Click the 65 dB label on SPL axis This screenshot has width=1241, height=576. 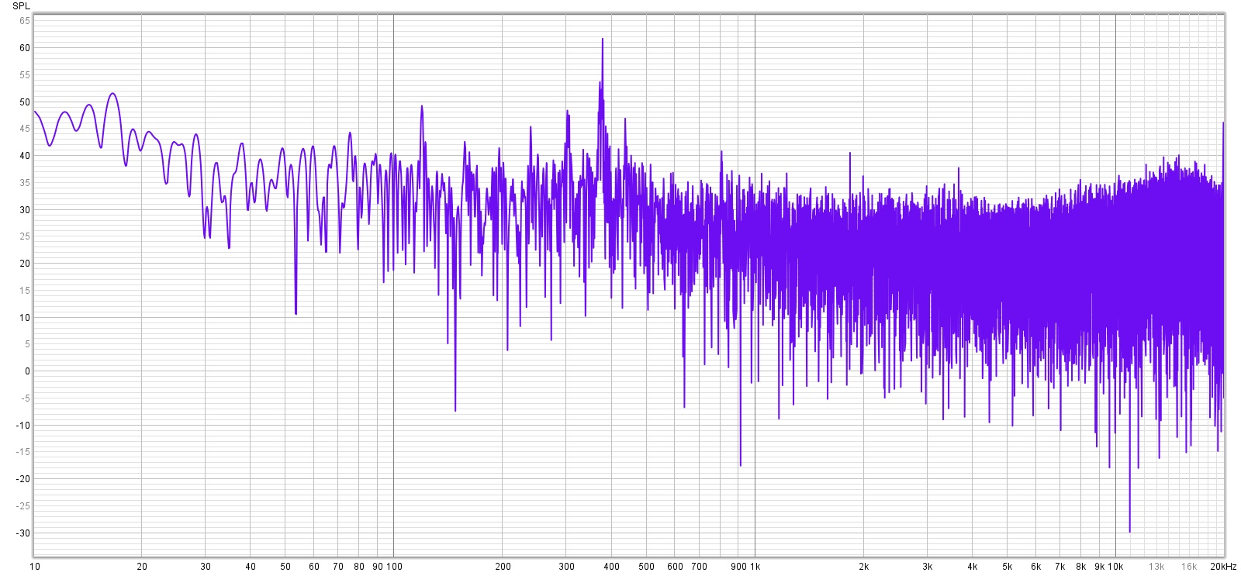(x=25, y=21)
